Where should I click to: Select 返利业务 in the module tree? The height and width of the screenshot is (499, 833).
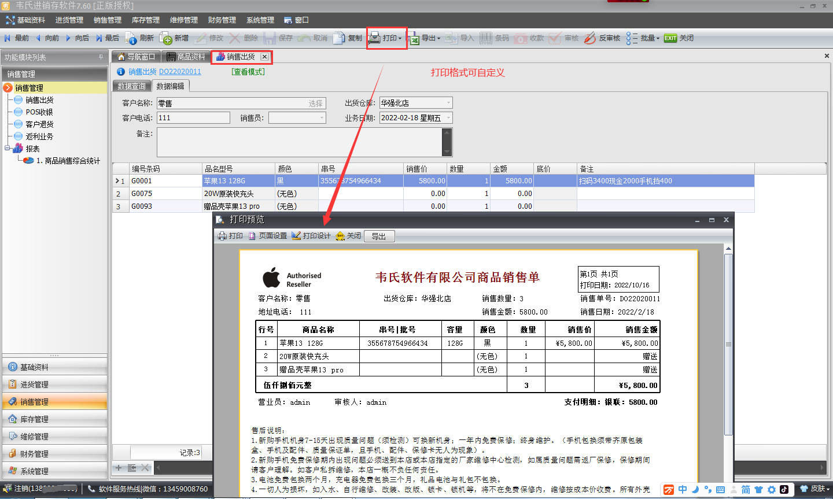(39, 136)
